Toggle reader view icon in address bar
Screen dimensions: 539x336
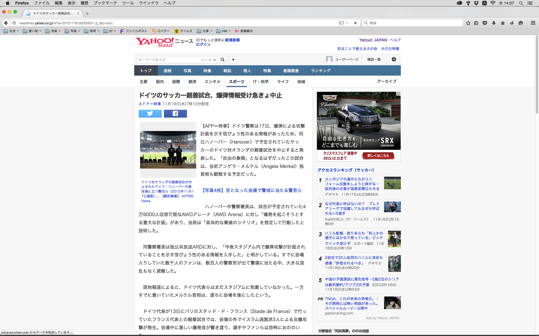click(x=341, y=23)
